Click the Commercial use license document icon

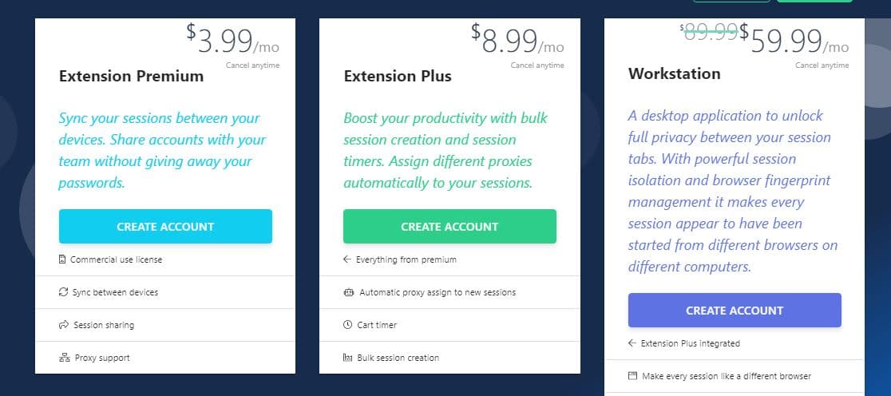click(62, 259)
